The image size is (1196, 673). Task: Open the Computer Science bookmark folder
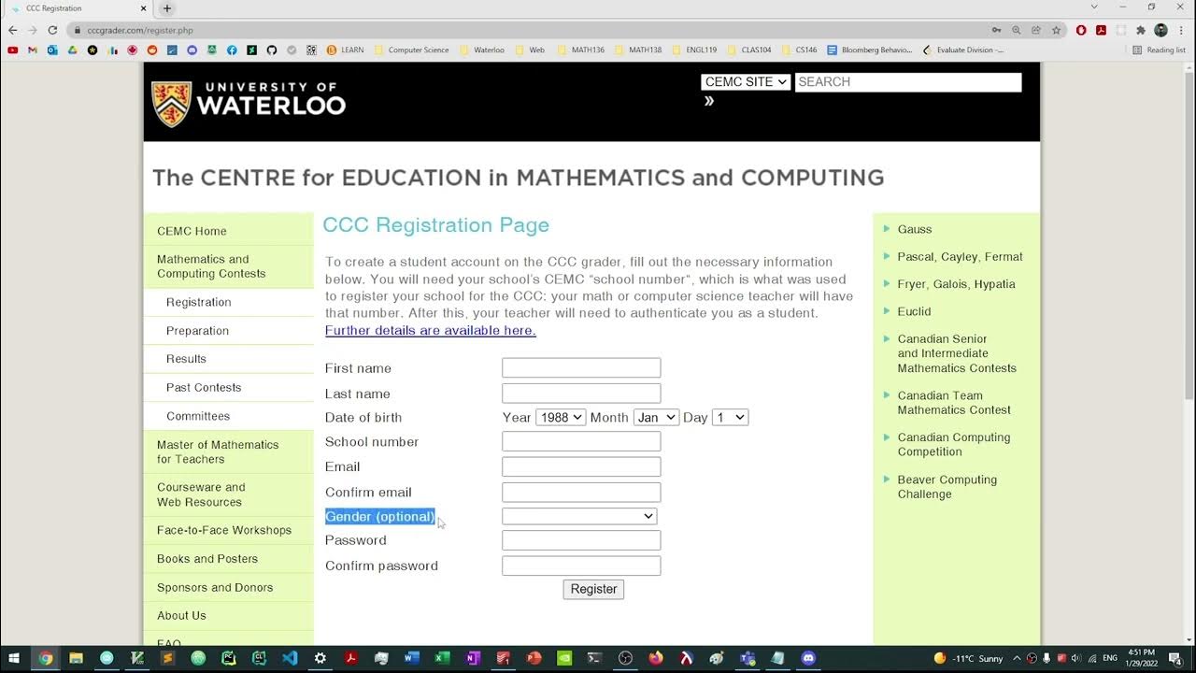tap(411, 50)
